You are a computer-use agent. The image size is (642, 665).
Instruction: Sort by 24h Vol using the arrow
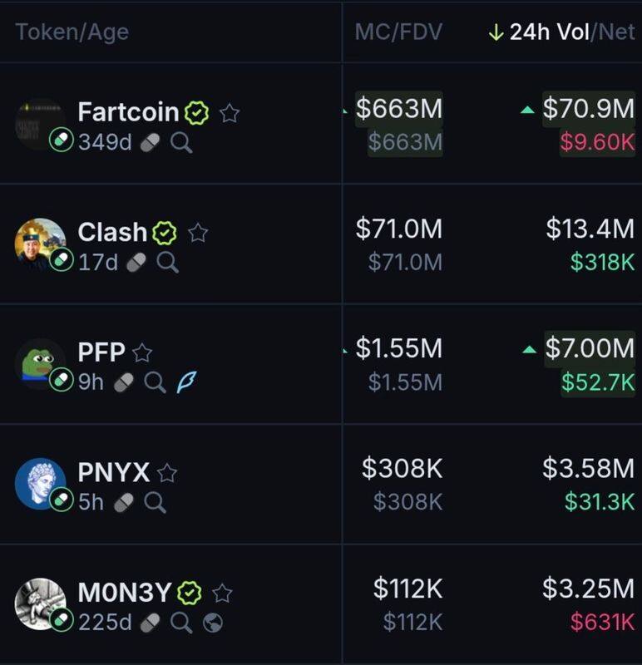(496, 32)
